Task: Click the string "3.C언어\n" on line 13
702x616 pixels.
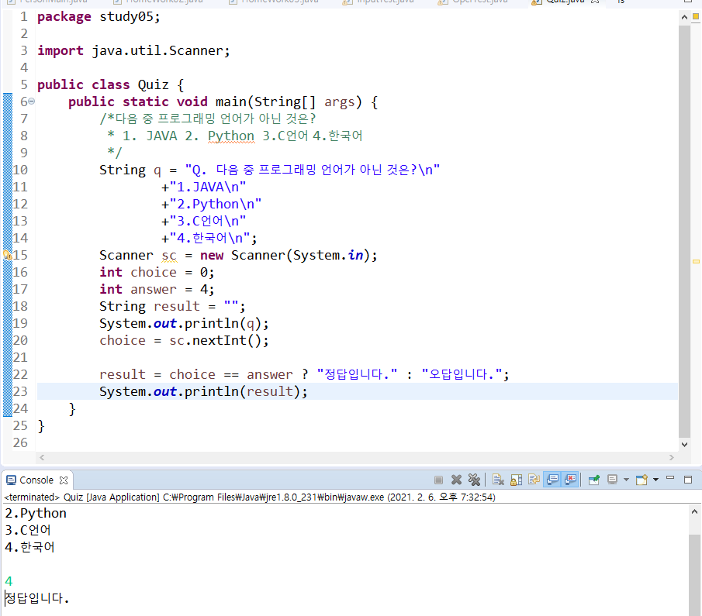Action: [208, 221]
